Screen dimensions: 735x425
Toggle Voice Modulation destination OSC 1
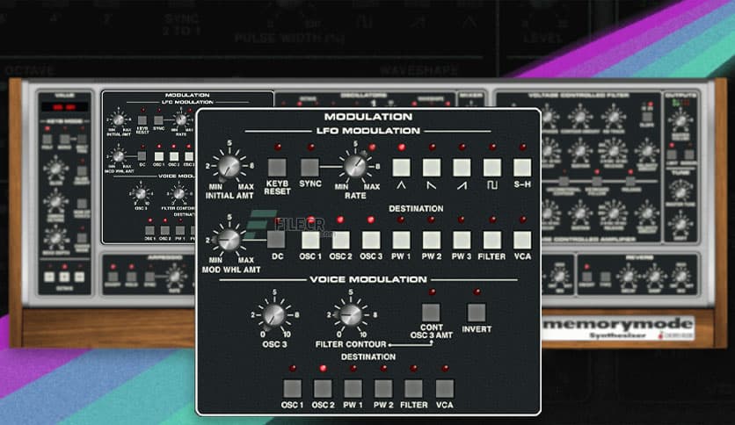292,388
